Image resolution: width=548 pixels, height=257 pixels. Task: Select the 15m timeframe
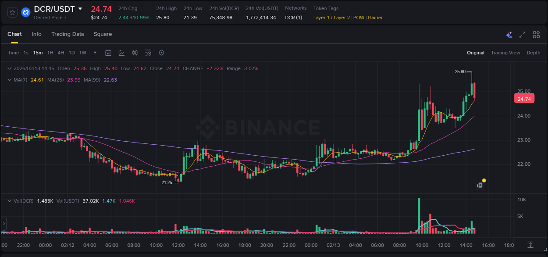38,53
